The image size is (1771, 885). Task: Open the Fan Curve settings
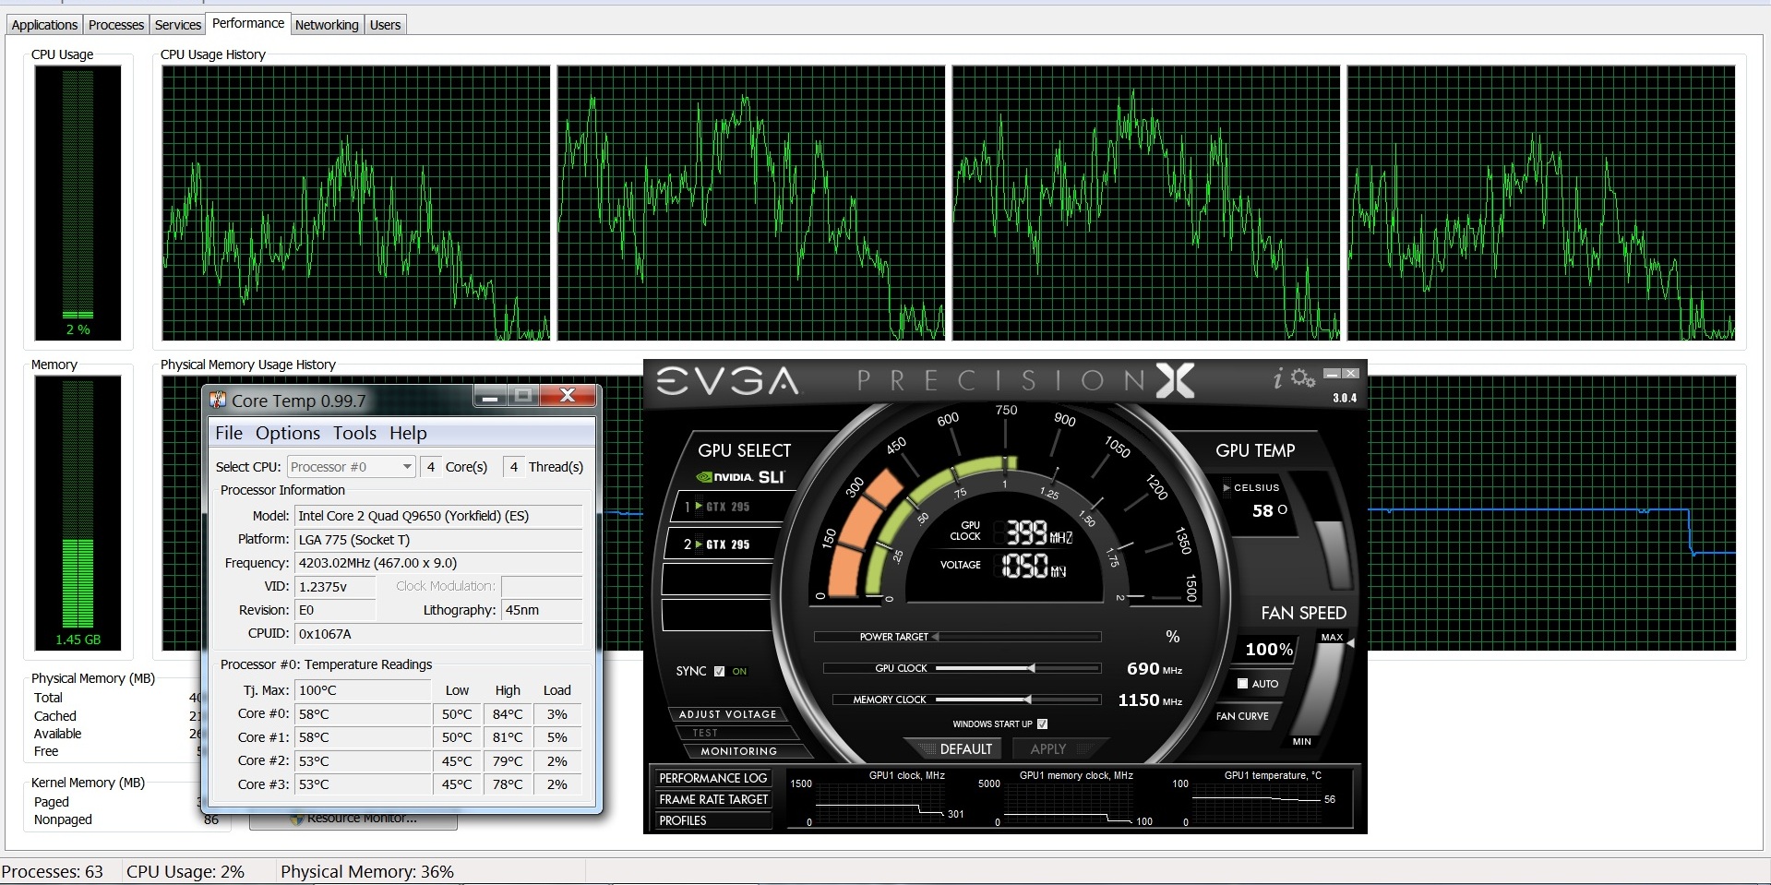click(1242, 716)
